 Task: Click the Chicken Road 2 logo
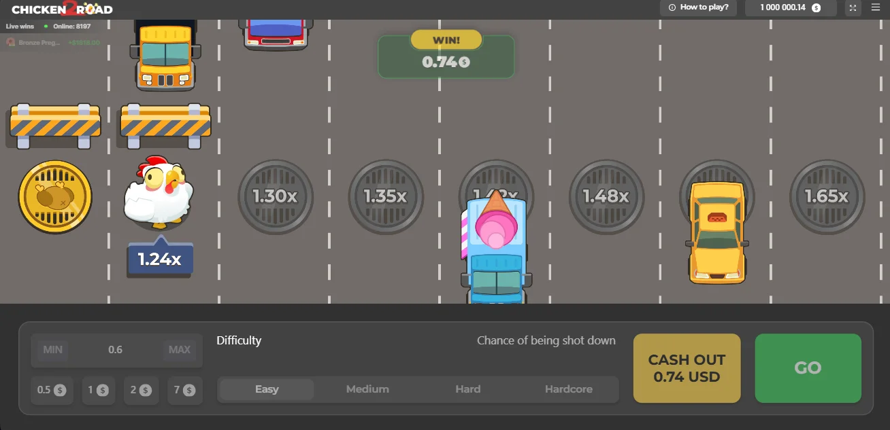(x=62, y=9)
